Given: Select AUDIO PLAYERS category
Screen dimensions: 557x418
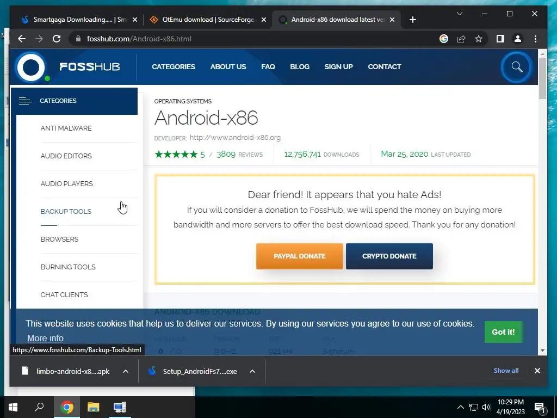Looking at the screenshot, I should pyautogui.click(x=66, y=184).
